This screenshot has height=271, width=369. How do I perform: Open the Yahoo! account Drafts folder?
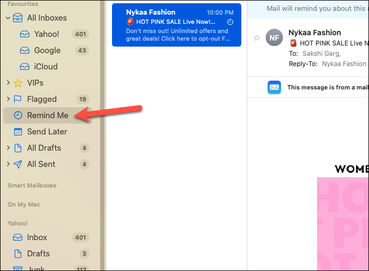(38, 254)
